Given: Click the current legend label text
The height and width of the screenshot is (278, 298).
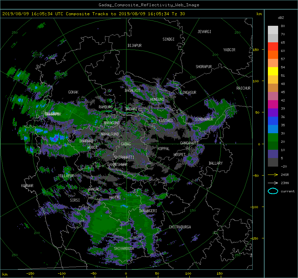Looking at the screenshot, I should [288, 191].
